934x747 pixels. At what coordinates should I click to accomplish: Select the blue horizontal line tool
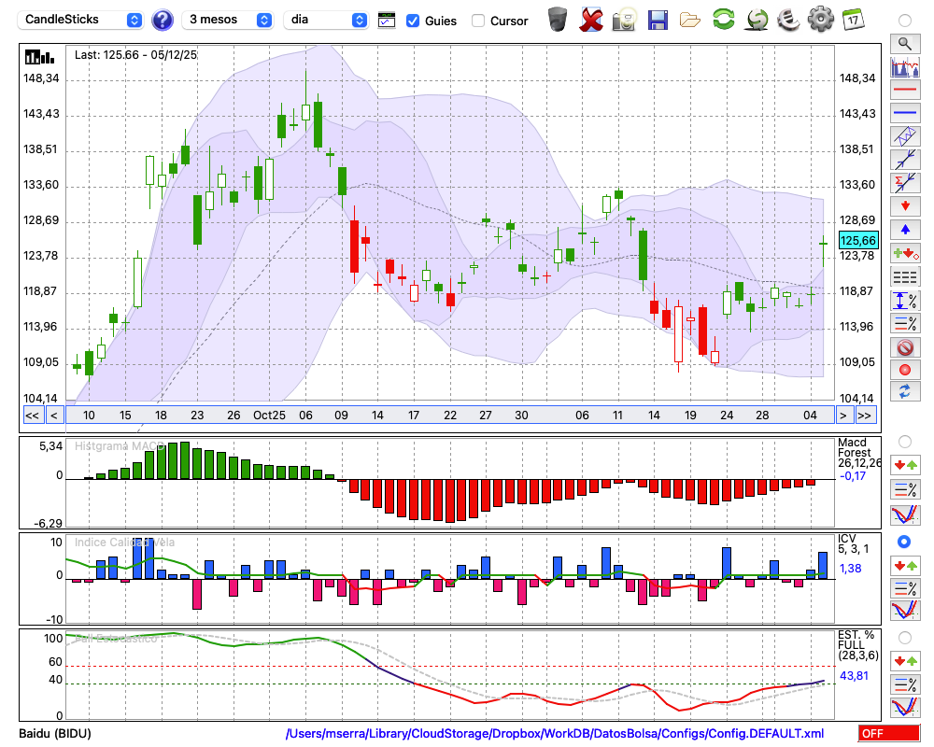coord(904,113)
